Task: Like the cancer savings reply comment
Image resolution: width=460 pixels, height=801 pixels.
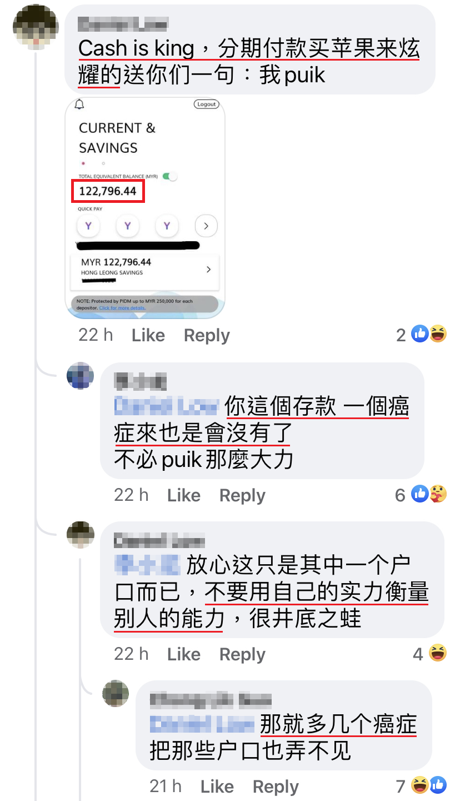Action: pyautogui.click(x=184, y=495)
